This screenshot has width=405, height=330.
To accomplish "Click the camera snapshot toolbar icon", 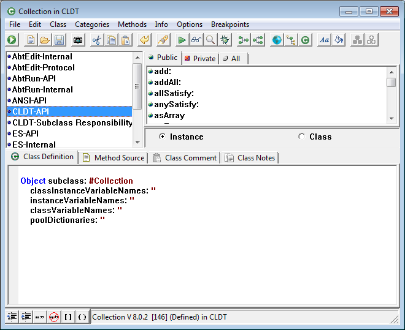I will pyautogui.click(x=78, y=40).
